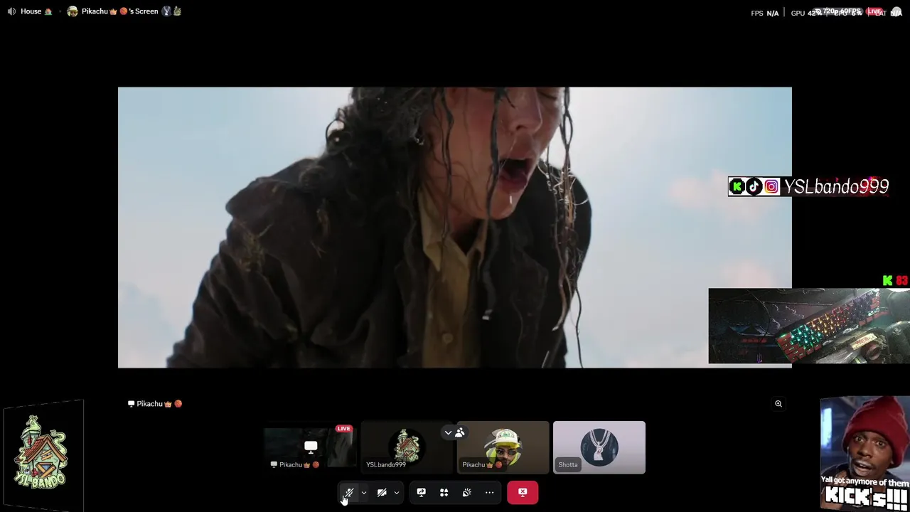Image resolution: width=910 pixels, height=512 pixels.
Task: Select Pikachu's user avatar tile
Action: tap(503, 447)
